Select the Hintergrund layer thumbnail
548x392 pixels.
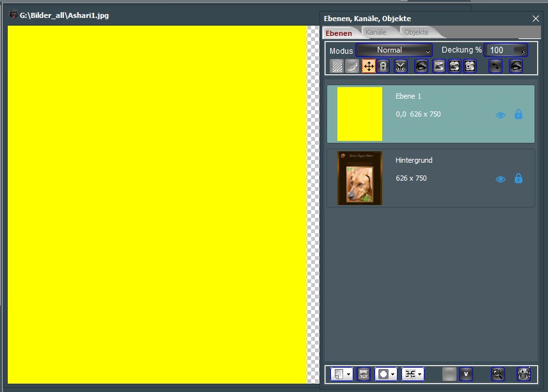click(360, 178)
